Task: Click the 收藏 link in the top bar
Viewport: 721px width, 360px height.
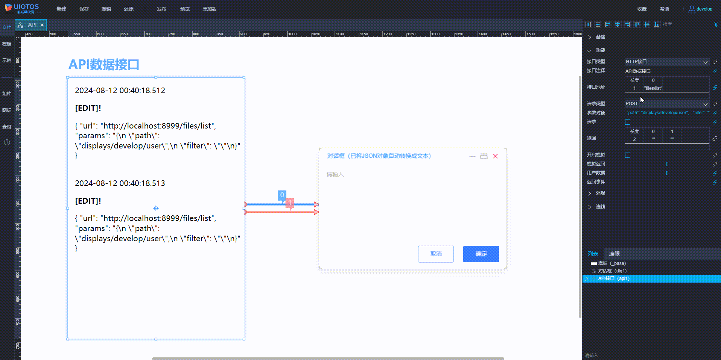Action: [642, 9]
